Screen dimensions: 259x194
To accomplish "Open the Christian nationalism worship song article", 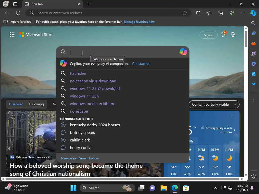I will (76, 169).
